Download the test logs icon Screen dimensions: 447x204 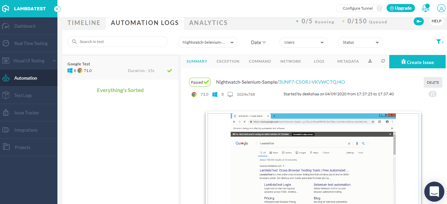coord(370,61)
